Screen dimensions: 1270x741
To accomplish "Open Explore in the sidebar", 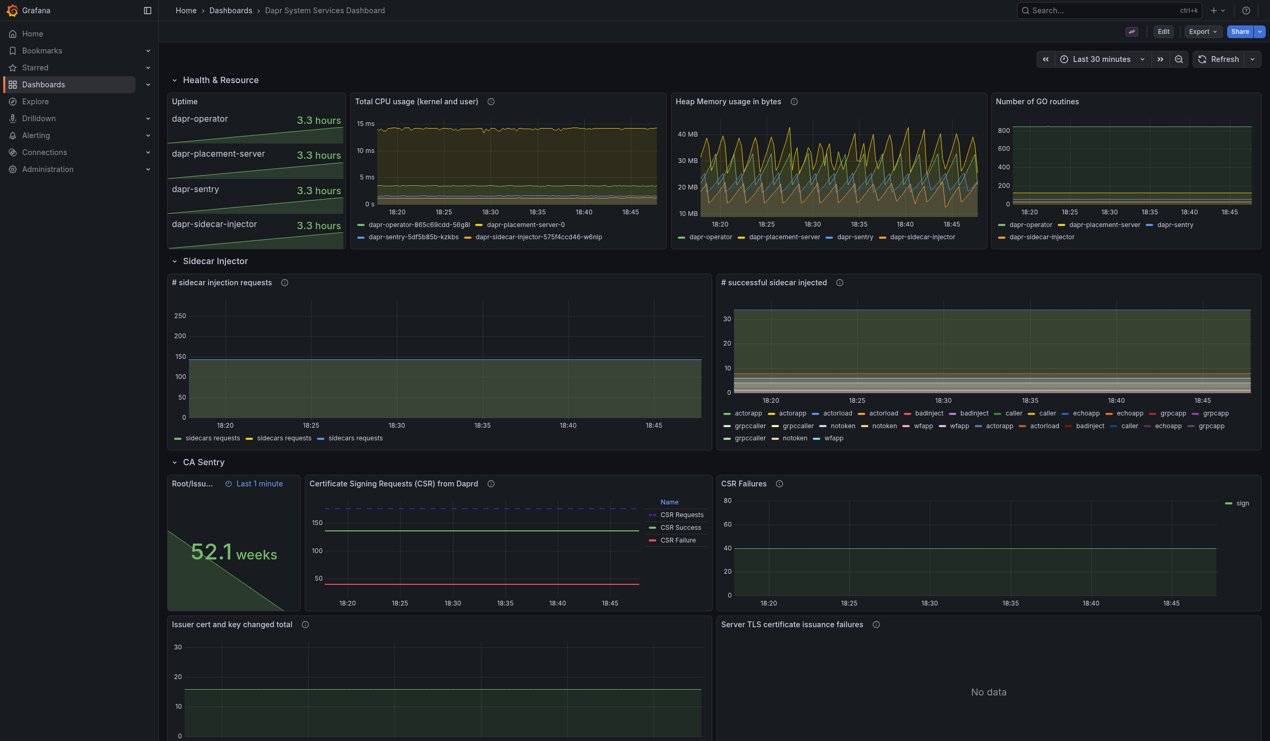I will [35, 102].
